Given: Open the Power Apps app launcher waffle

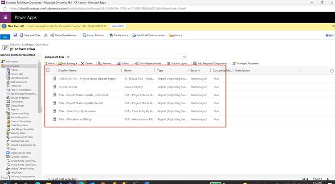Looking at the screenshot, I should (5, 17).
